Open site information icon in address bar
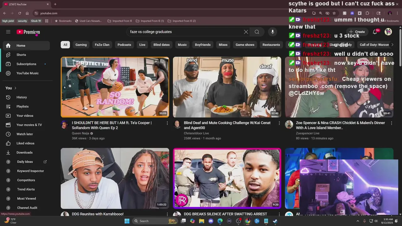 36,13
